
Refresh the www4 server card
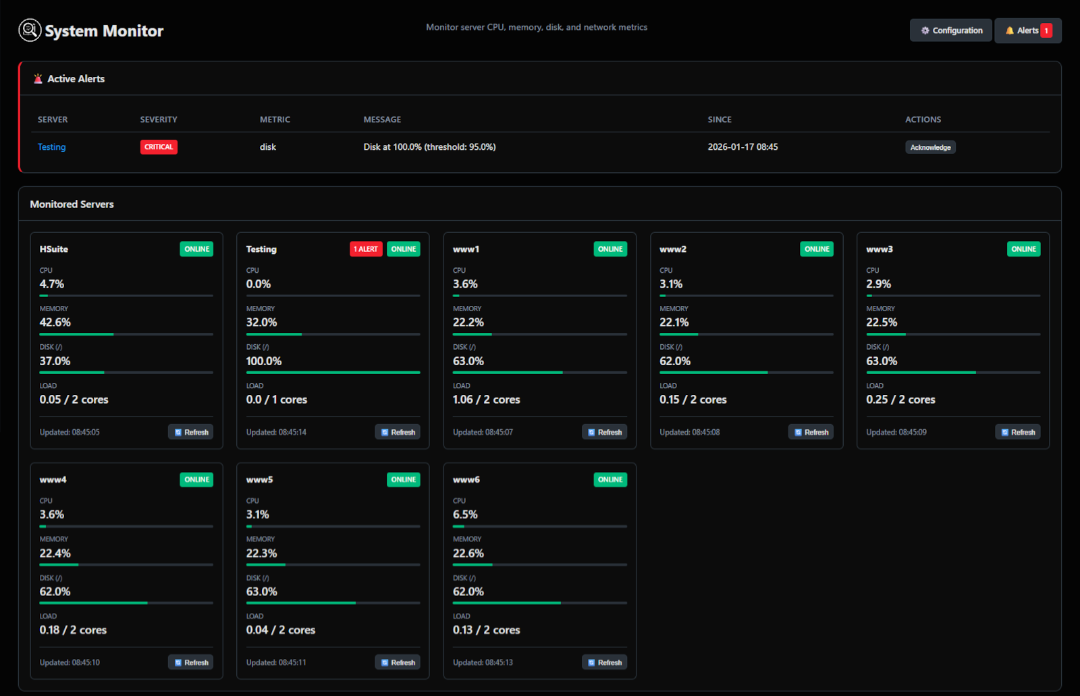191,663
